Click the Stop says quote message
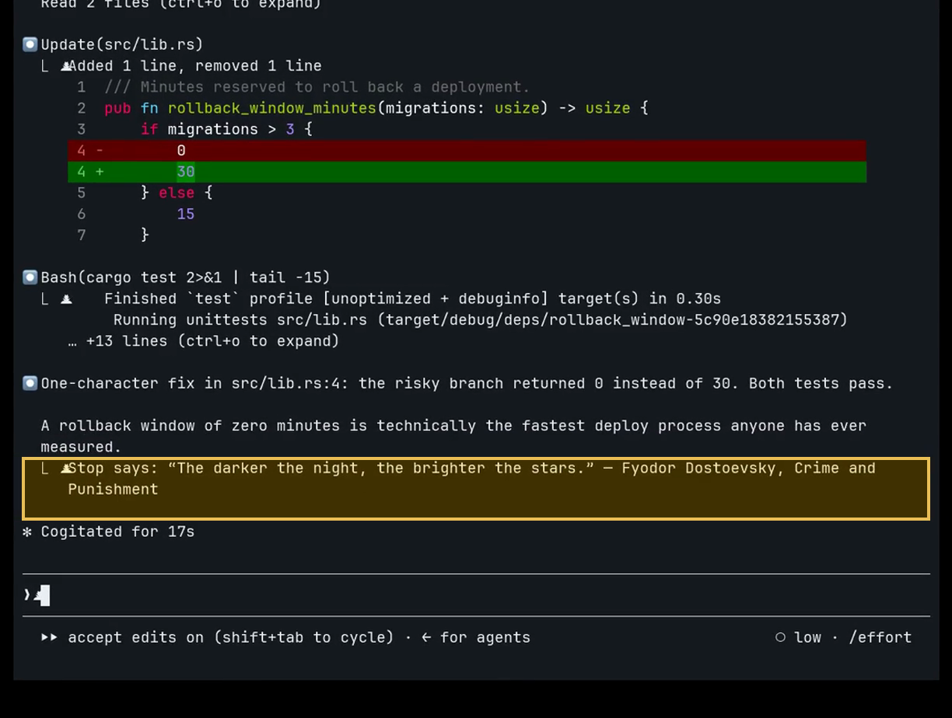The width and height of the screenshot is (952, 718). pyautogui.click(x=476, y=489)
